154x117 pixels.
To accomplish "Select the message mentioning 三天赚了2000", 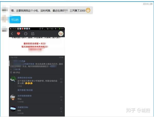I will point(51,10).
